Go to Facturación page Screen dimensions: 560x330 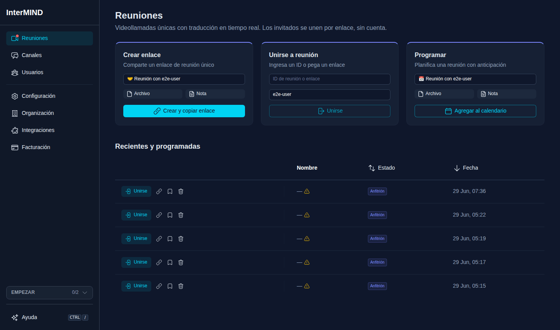pyautogui.click(x=49, y=148)
